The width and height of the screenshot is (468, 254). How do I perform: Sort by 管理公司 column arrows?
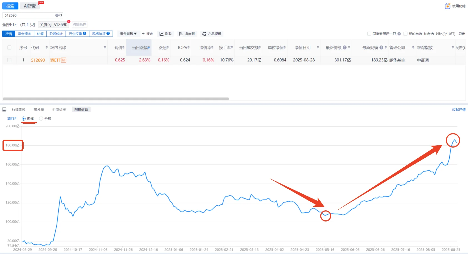click(413, 48)
